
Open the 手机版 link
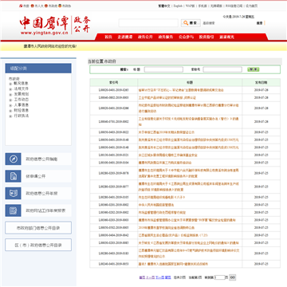[202, 6]
